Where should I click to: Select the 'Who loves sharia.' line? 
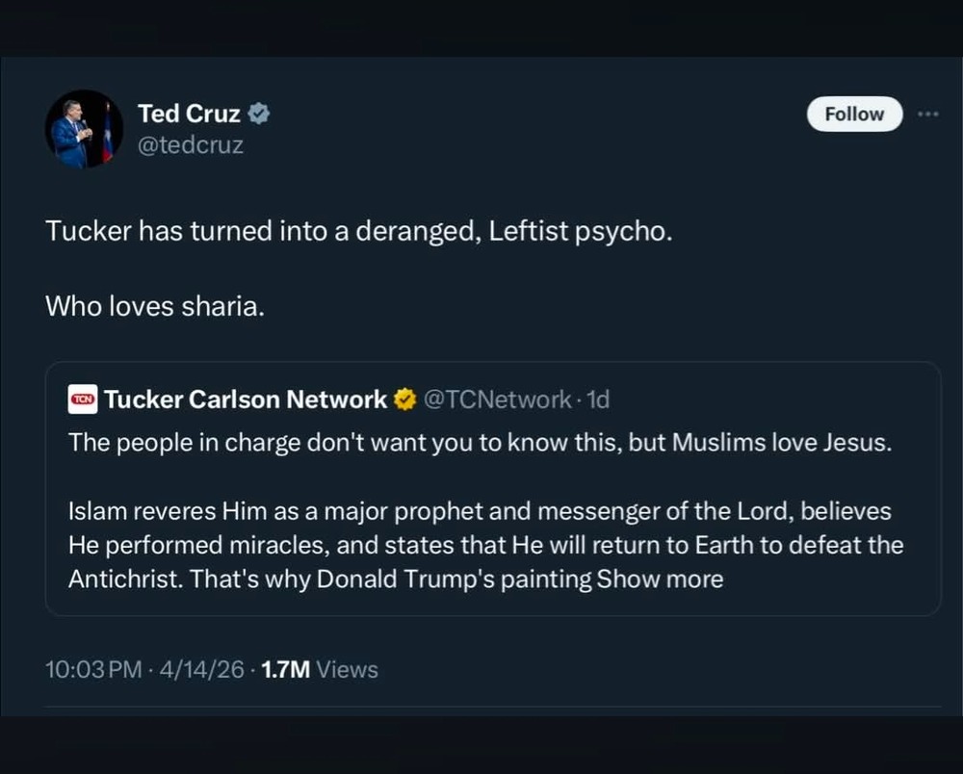(154, 306)
